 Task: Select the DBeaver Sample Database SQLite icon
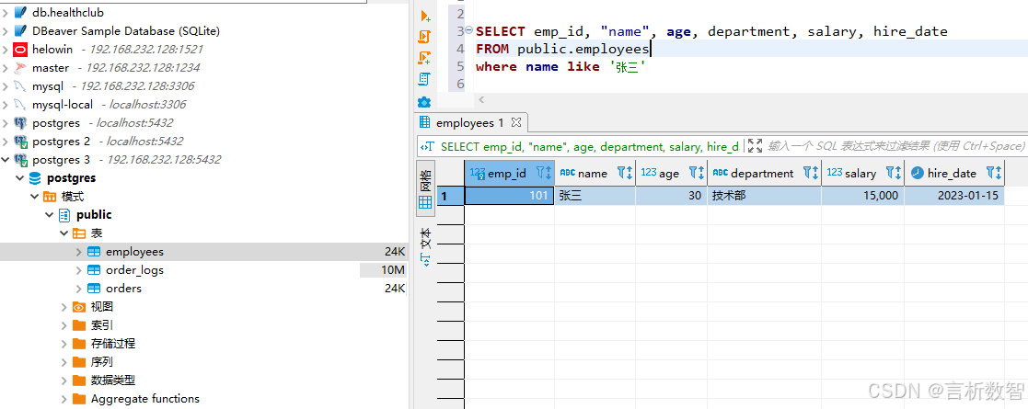20,30
